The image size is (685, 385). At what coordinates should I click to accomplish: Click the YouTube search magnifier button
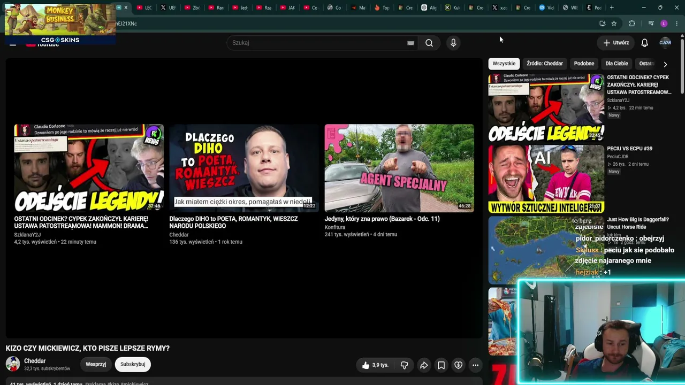point(429,43)
